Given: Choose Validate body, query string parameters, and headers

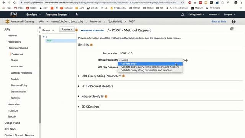Looking at the screenshot, I should tap(150, 67).
